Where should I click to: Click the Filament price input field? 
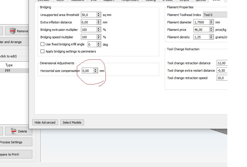pyautogui.click(x=200, y=29)
